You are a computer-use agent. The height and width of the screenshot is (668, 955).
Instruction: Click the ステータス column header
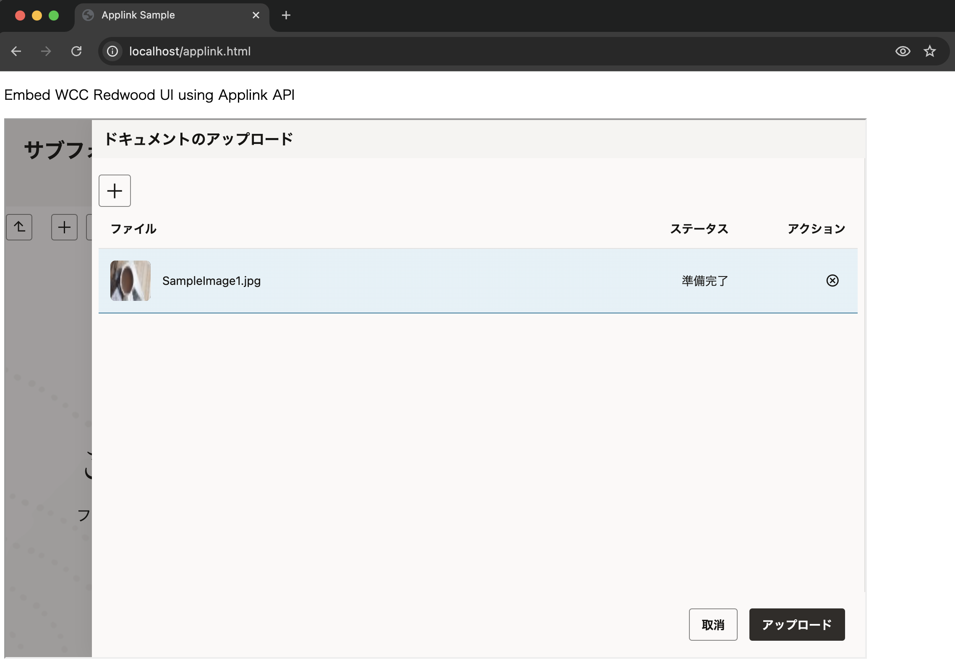(x=699, y=229)
